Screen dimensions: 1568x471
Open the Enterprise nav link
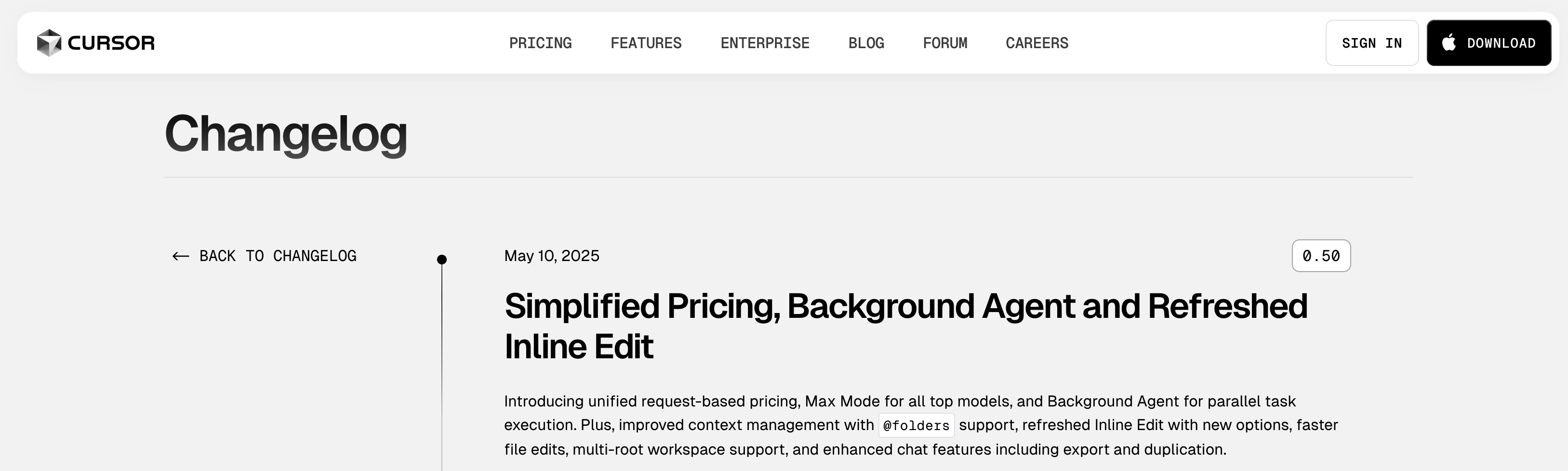click(765, 43)
